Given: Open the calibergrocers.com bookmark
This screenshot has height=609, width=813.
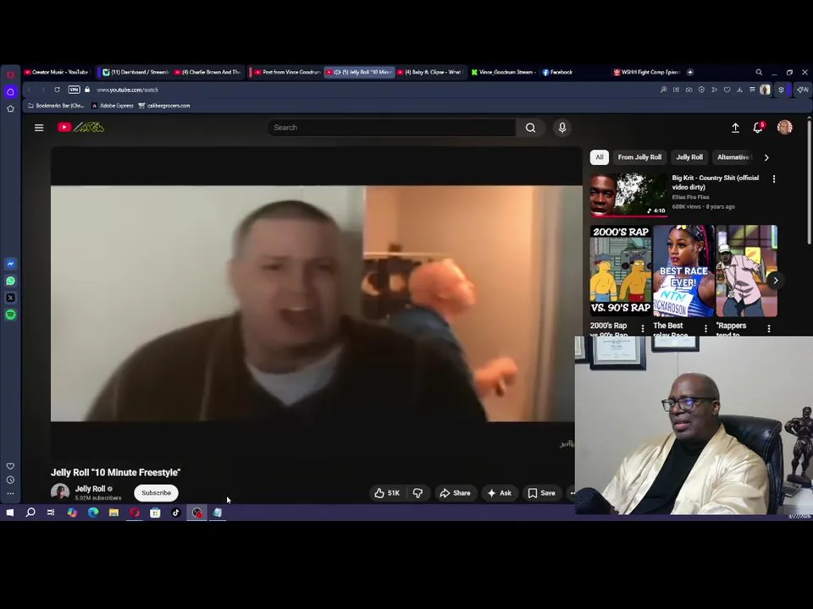Looking at the screenshot, I should 163,106.
